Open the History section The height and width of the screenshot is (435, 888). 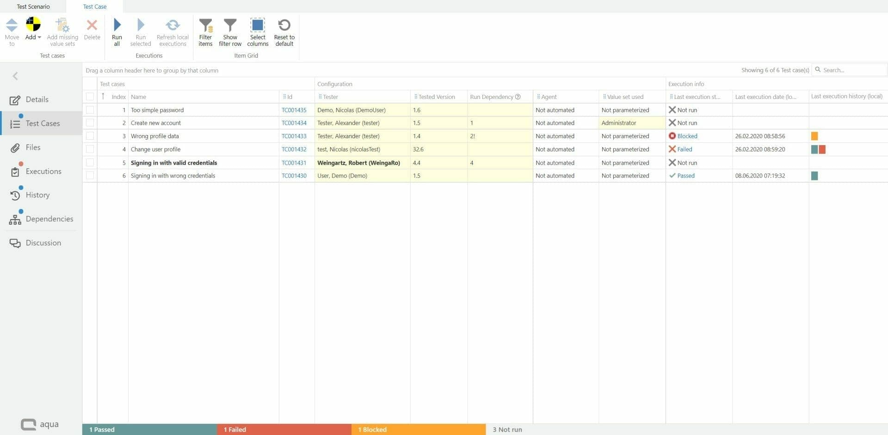pyautogui.click(x=41, y=195)
